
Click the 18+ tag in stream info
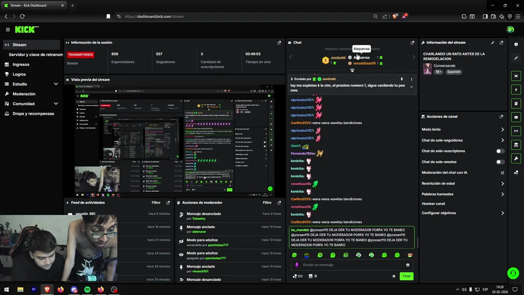click(438, 72)
